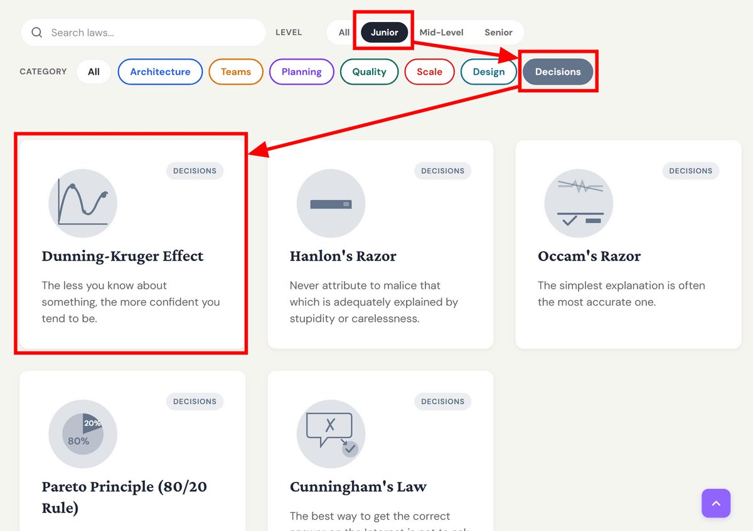Click the Occam's Razor illustration icon
753x531 pixels.
coord(579,203)
